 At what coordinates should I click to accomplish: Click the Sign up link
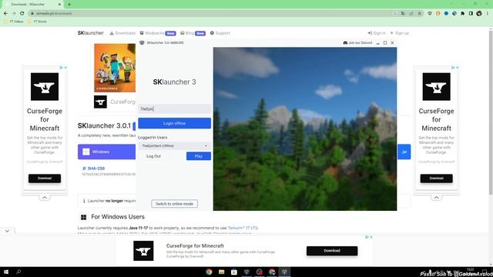[399, 33]
